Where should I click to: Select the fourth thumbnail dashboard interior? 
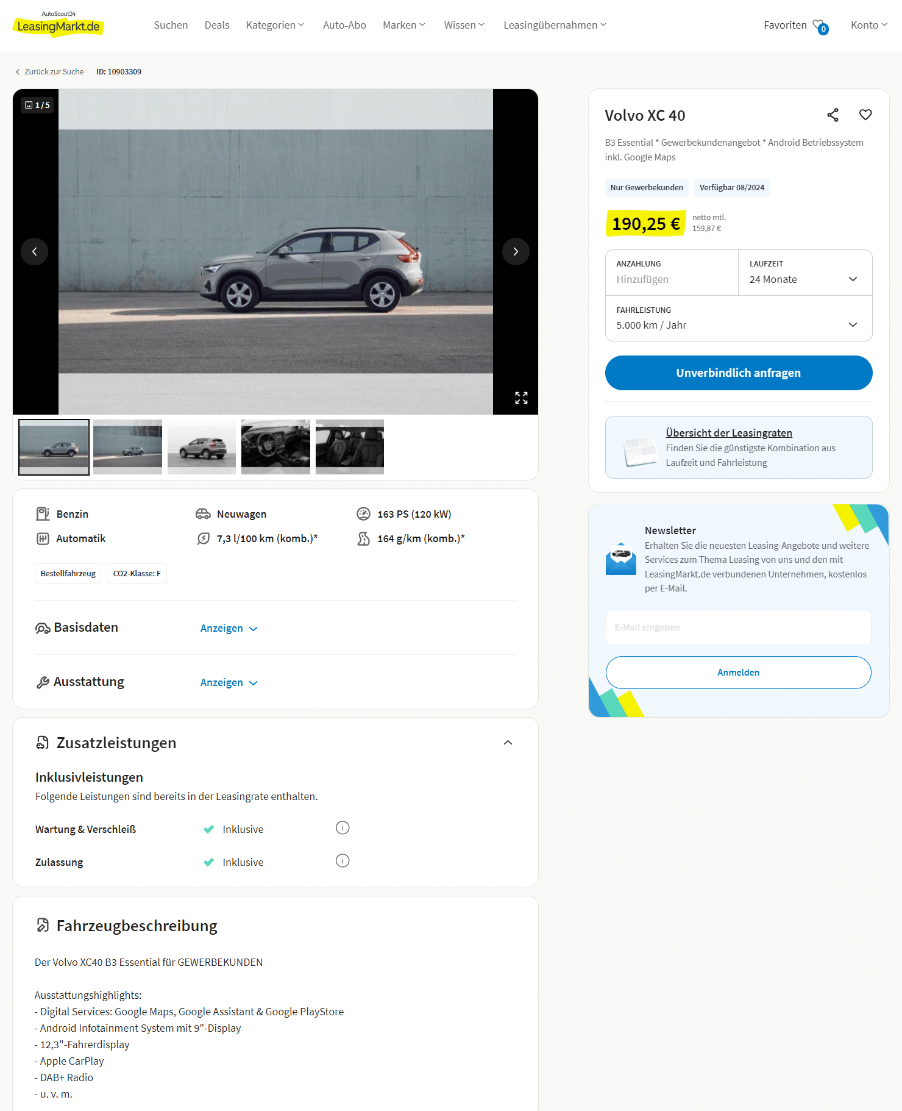[275, 447]
